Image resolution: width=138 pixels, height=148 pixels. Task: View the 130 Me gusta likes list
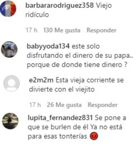pyautogui.click(x=62, y=30)
